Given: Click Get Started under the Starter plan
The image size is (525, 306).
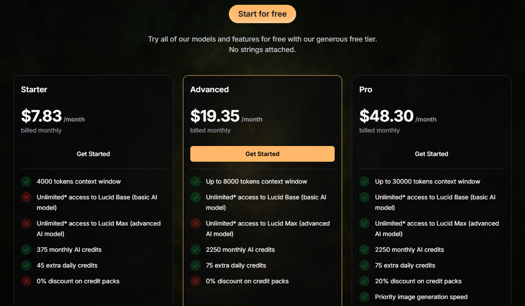Looking at the screenshot, I should [x=93, y=153].
